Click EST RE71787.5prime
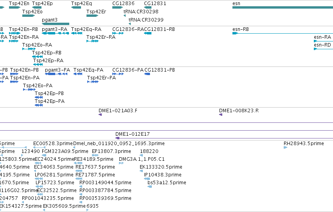This screenshot has height=212, width=333. [x=79, y=179]
